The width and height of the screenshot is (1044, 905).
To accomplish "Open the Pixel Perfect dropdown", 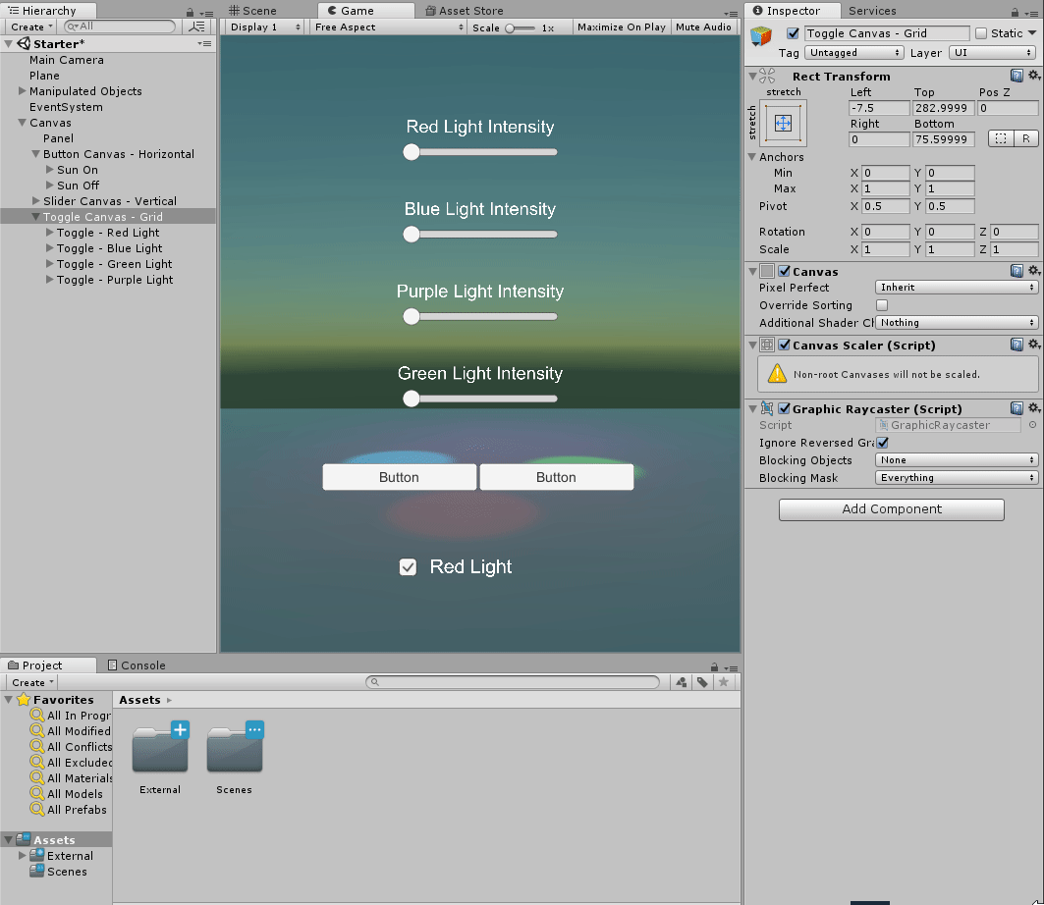I will tap(956, 288).
